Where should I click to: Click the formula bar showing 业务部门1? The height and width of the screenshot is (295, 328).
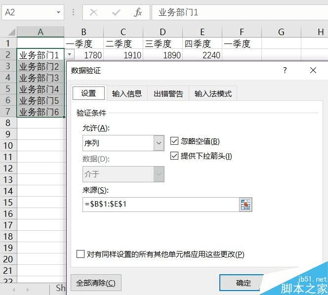(240, 12)
